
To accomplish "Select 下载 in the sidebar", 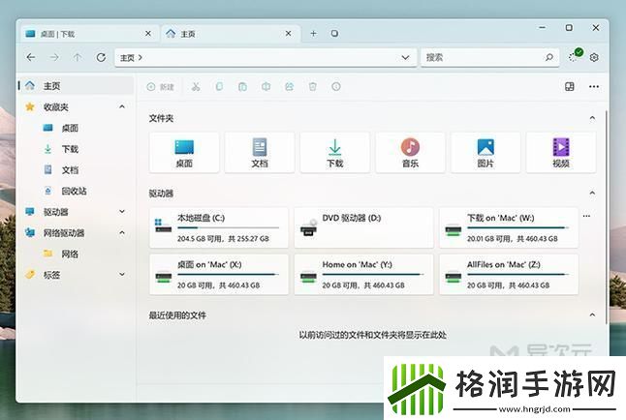I will 77,149.
